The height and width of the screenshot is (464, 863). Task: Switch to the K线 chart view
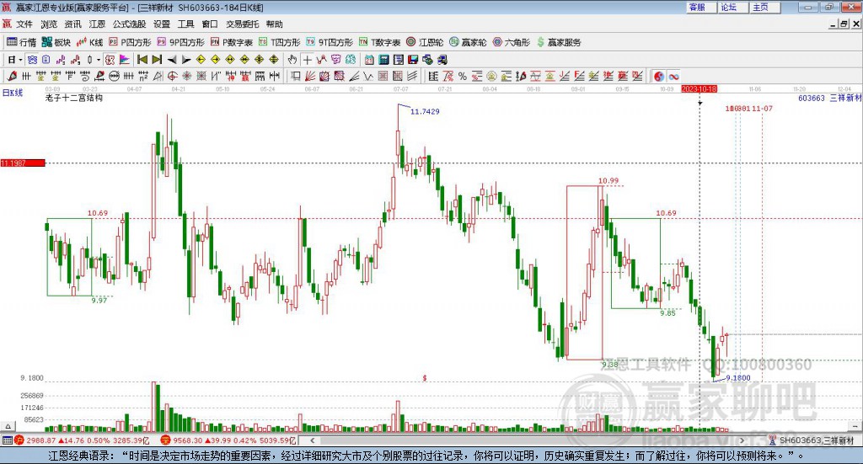coord(89,42)
